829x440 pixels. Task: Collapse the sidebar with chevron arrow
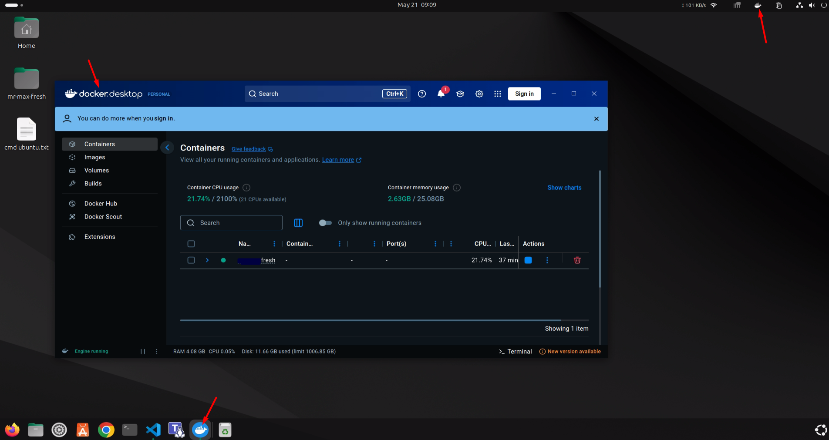click(167, 148)
